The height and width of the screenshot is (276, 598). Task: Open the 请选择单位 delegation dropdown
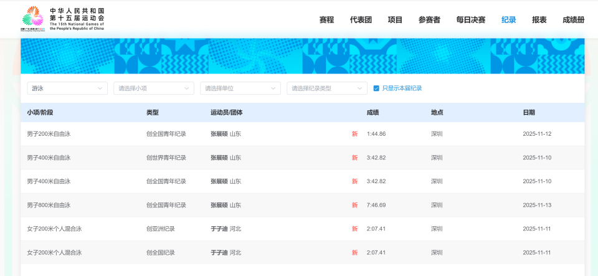240,88
